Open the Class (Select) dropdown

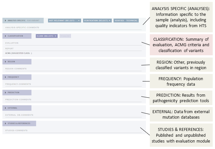[47, 36]
